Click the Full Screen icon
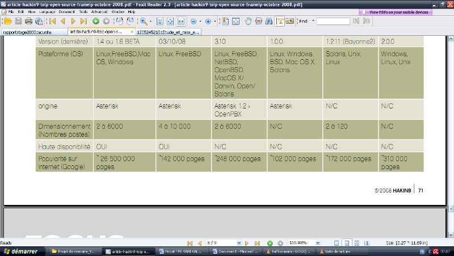Image resolution: width=454 pixels, height=256 pixels. 236,21
